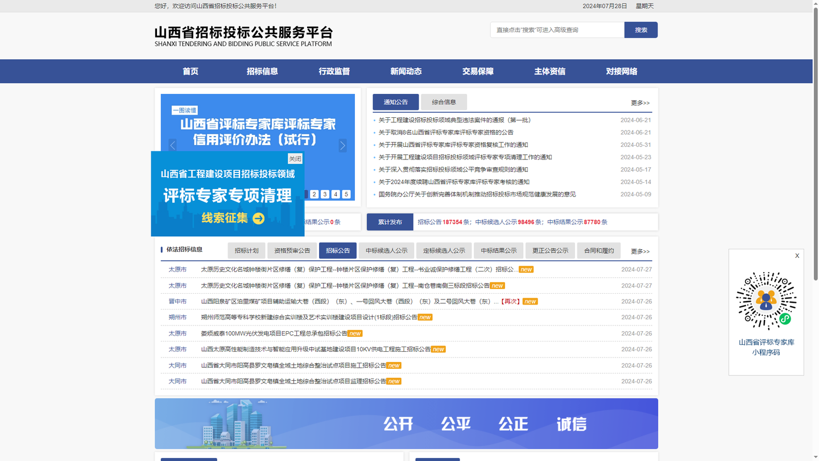Viewport: 819px width, 461px height.
Task: Open tender 阳高县罗文皂镇 施工招标公告
Action: point(293,365)
